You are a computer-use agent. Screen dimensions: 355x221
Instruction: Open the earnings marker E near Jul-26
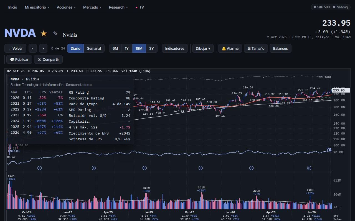(x=309, y=168)
